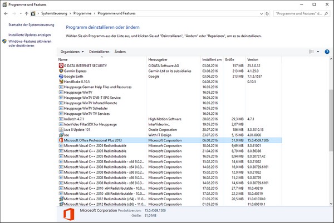Image resolution: width=334 pixels, height=223 pixels.
Task: Open the view options dropdown arrow
Action: [318, 52]
